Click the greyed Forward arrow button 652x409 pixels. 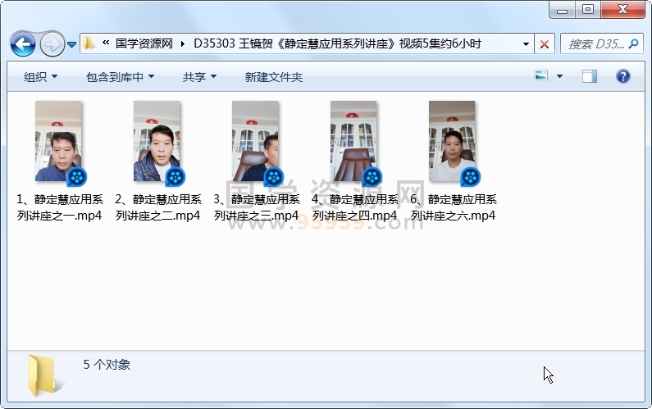52,43
